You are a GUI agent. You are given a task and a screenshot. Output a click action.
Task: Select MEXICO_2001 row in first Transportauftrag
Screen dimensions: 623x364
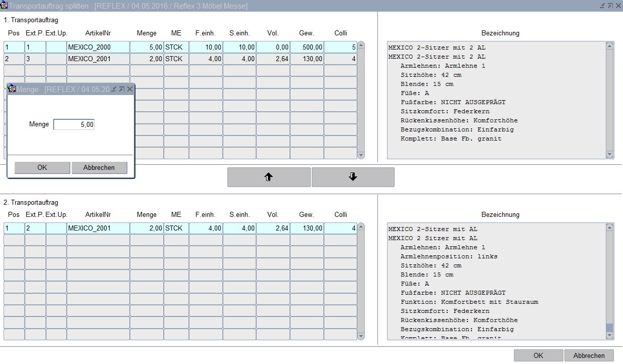98,59
